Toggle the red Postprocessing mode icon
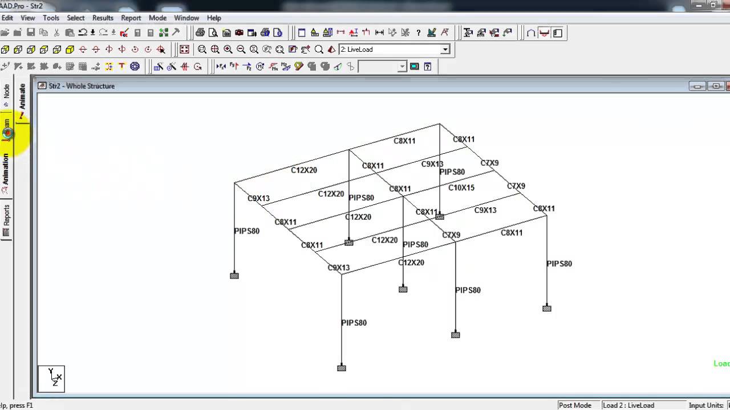Image resolution: width=730 pixels, height=410 pixels. [x=544, y=32]
